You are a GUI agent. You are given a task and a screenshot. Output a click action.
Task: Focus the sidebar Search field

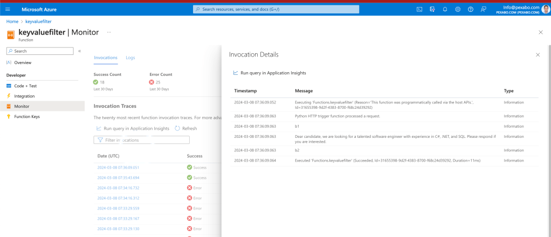(x=40, y=51)
